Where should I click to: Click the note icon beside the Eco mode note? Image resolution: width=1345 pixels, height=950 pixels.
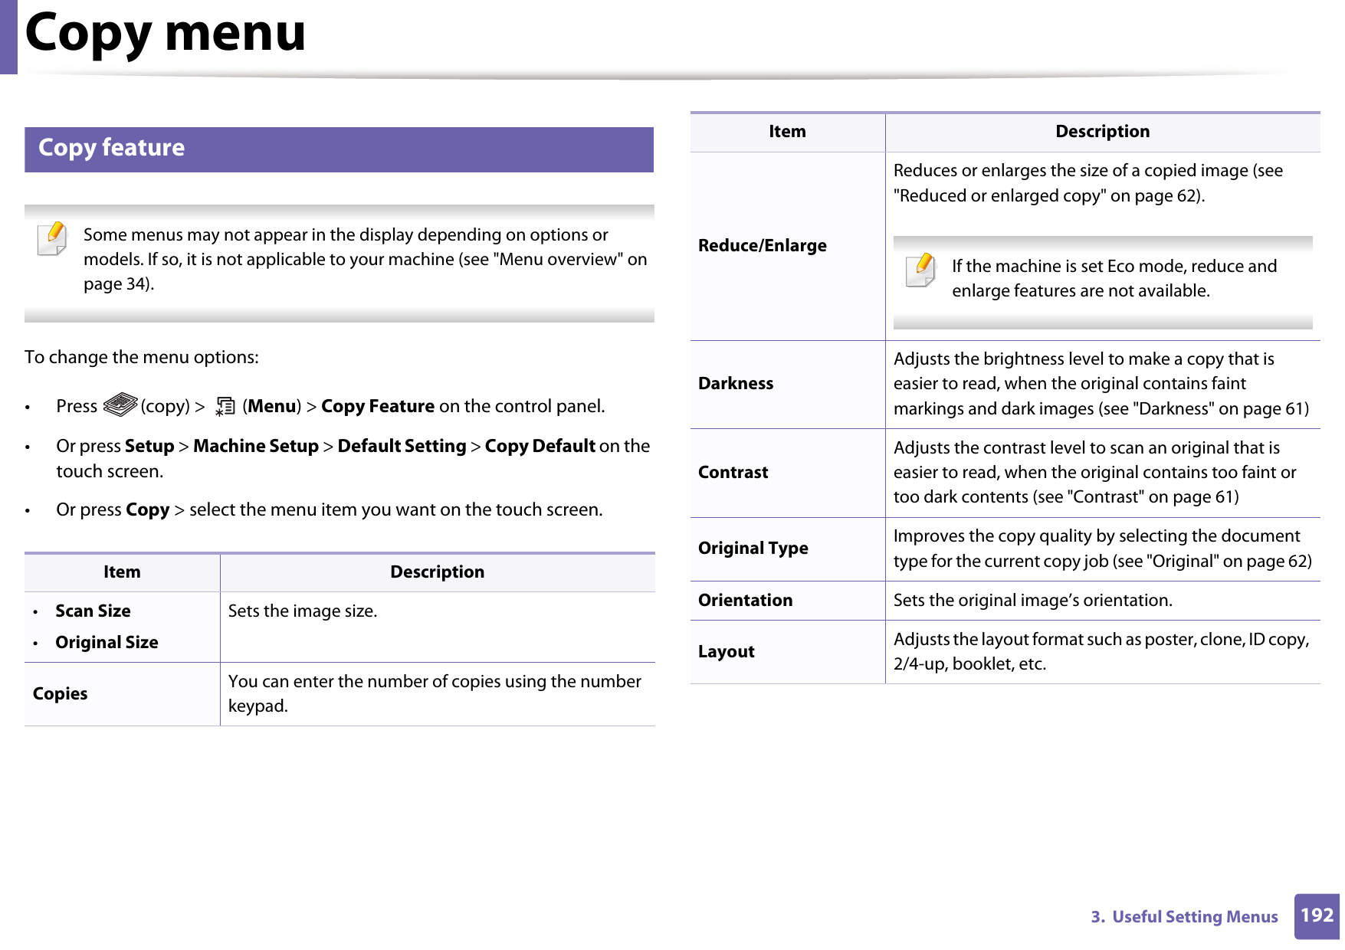click(x=920, y=270)
